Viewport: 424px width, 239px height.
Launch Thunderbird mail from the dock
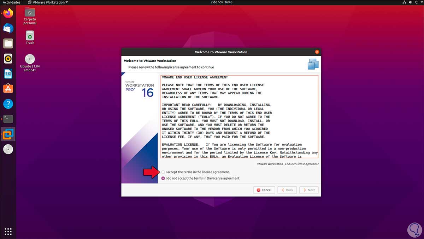pos(8,28)
